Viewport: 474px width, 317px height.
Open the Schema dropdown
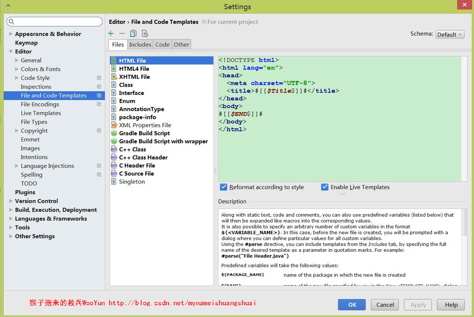450,34
